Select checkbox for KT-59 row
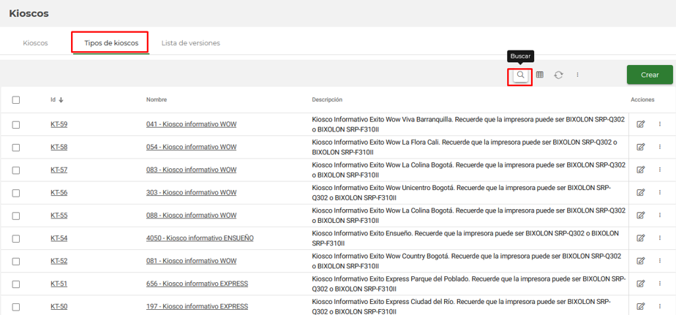 pyautogui.click(x=16, y=124)
